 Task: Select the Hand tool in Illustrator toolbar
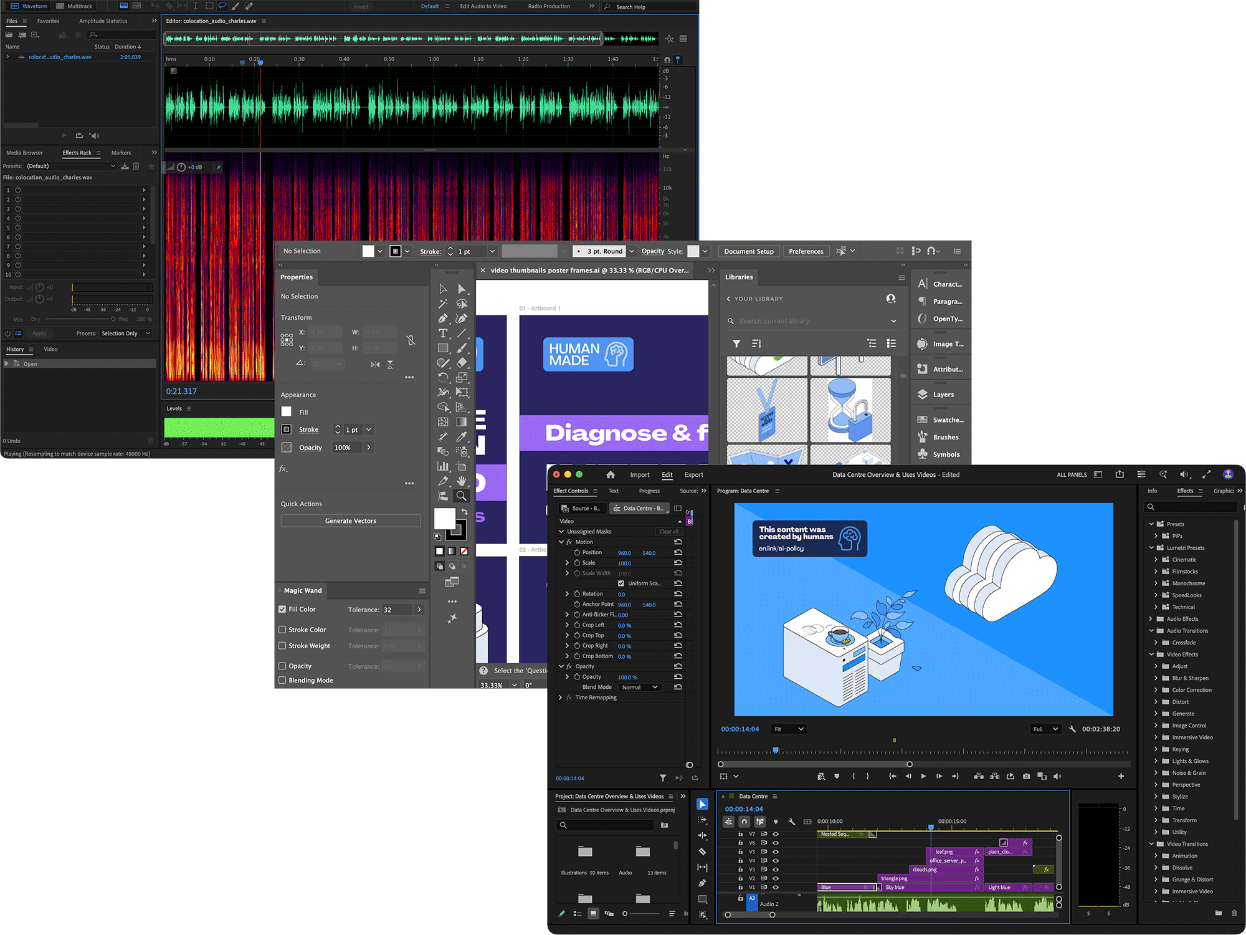pos(462,481)
